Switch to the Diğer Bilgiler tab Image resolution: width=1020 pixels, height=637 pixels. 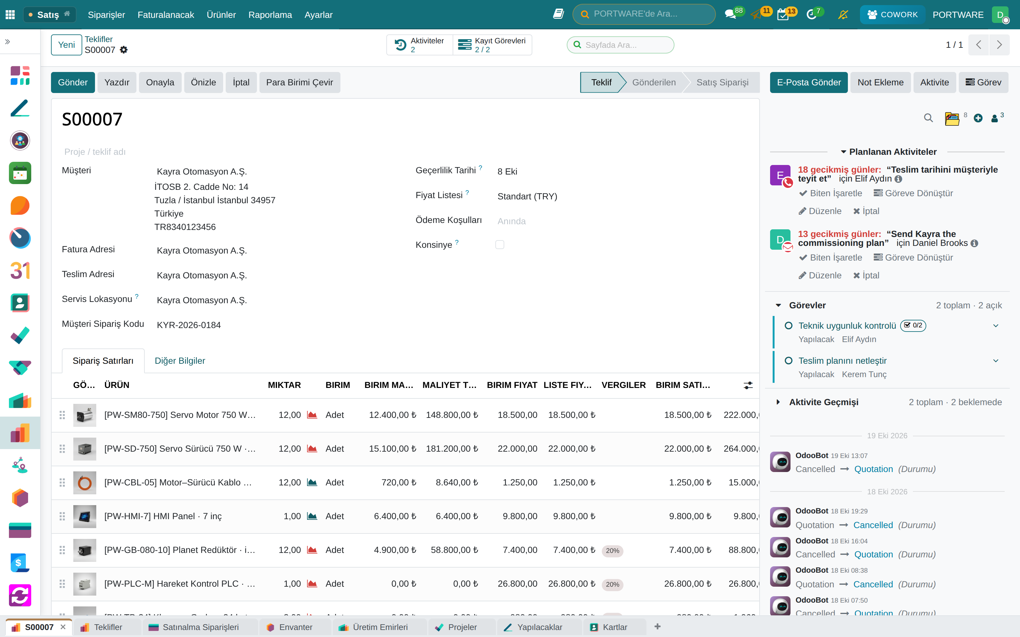point(180,361)
